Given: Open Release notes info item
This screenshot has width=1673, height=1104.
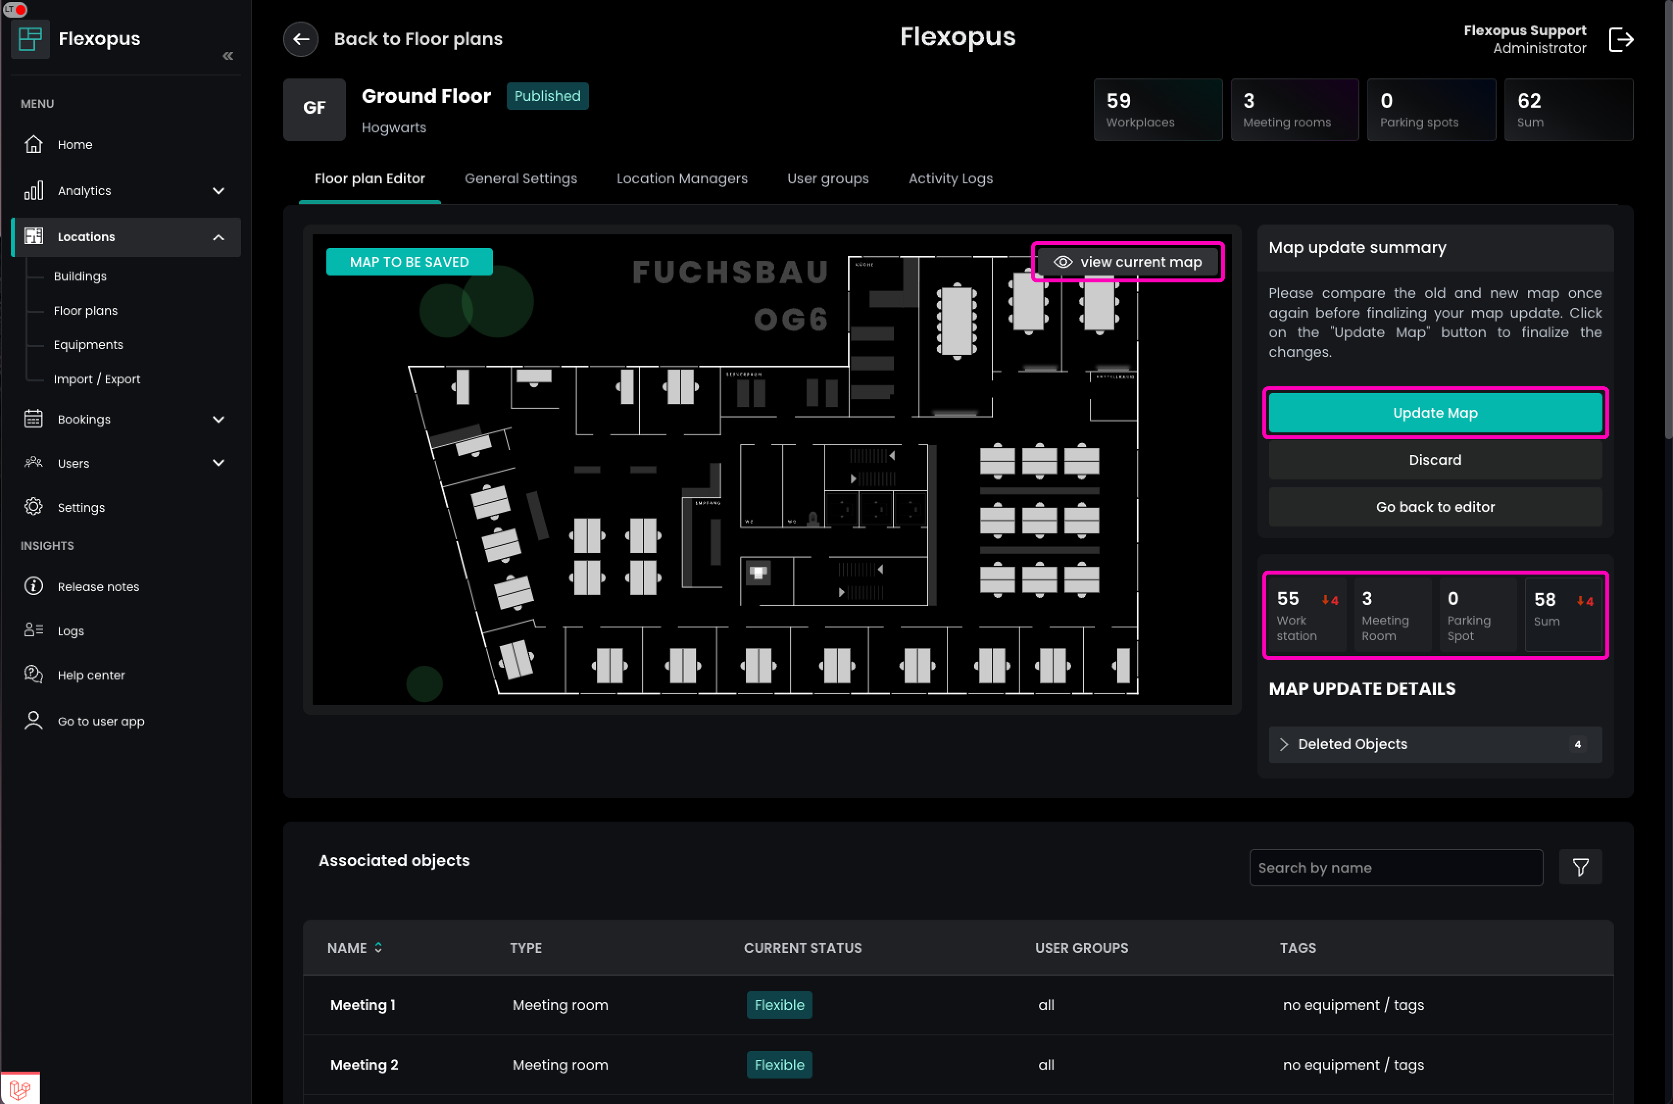Looking at the screenshot, I should tap(98, 586).
